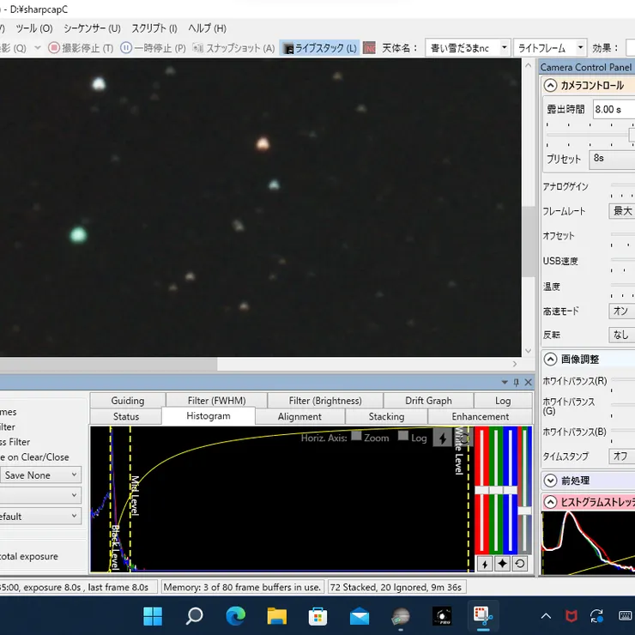Enable the Zoom checkbox for horizontal axis

pyautogui.click(x=356, y=437)
